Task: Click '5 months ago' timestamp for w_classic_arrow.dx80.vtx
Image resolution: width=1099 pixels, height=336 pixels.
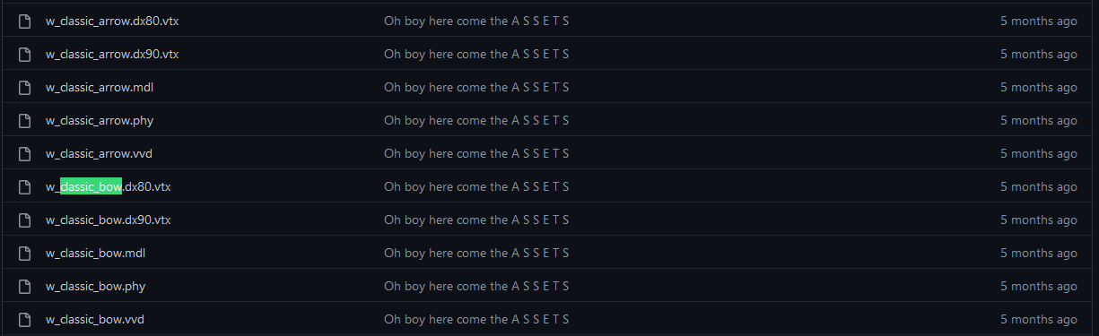Action: point(1039,21)
